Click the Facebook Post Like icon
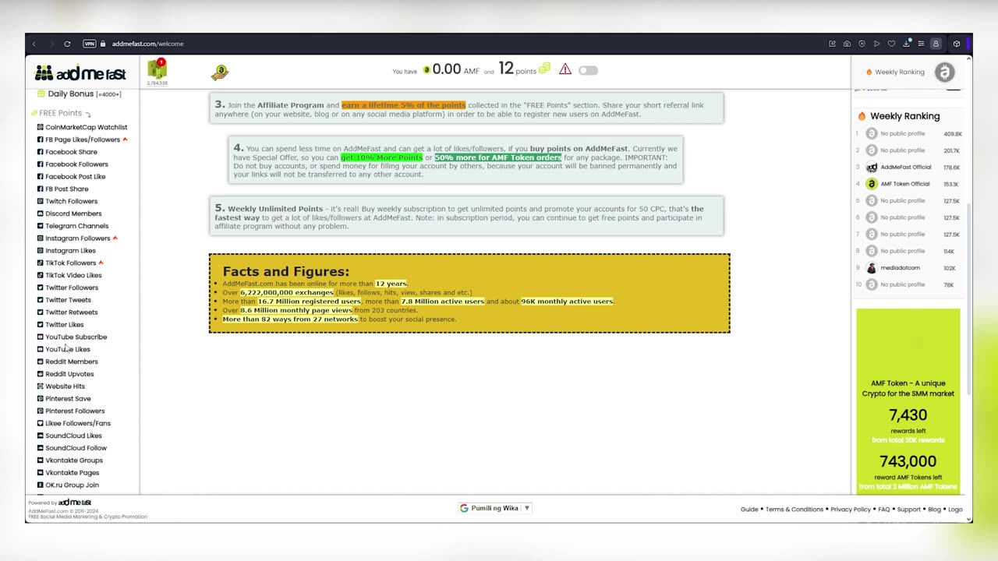Image resolution: width=998 pixels, height=561 pixels. [x=41, y=177]
